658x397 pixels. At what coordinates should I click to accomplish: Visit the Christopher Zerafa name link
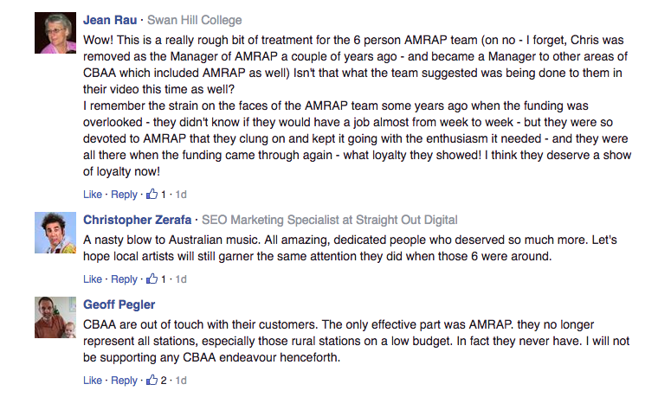pos(137,220)
